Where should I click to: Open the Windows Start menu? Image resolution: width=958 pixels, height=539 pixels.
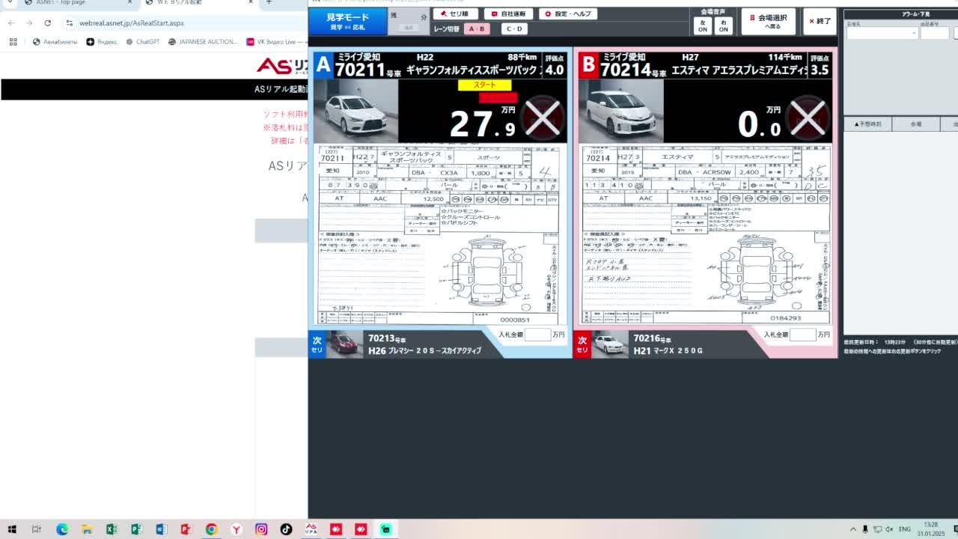click(12, 529)
